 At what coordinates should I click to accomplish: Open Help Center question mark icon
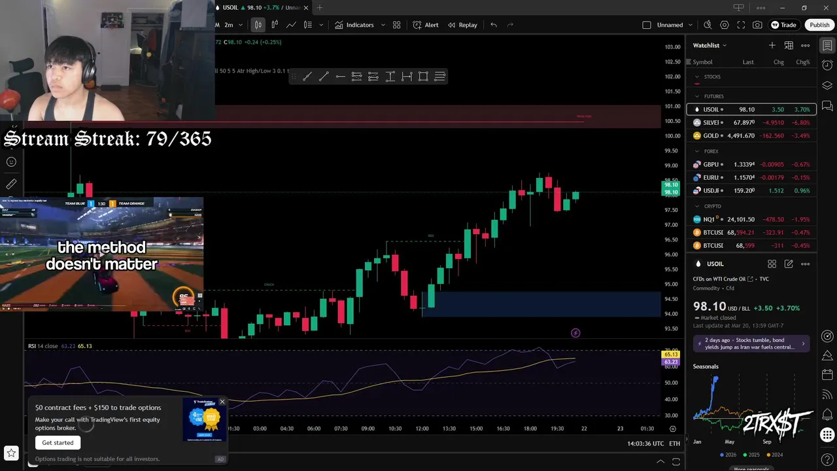(827, 460)
